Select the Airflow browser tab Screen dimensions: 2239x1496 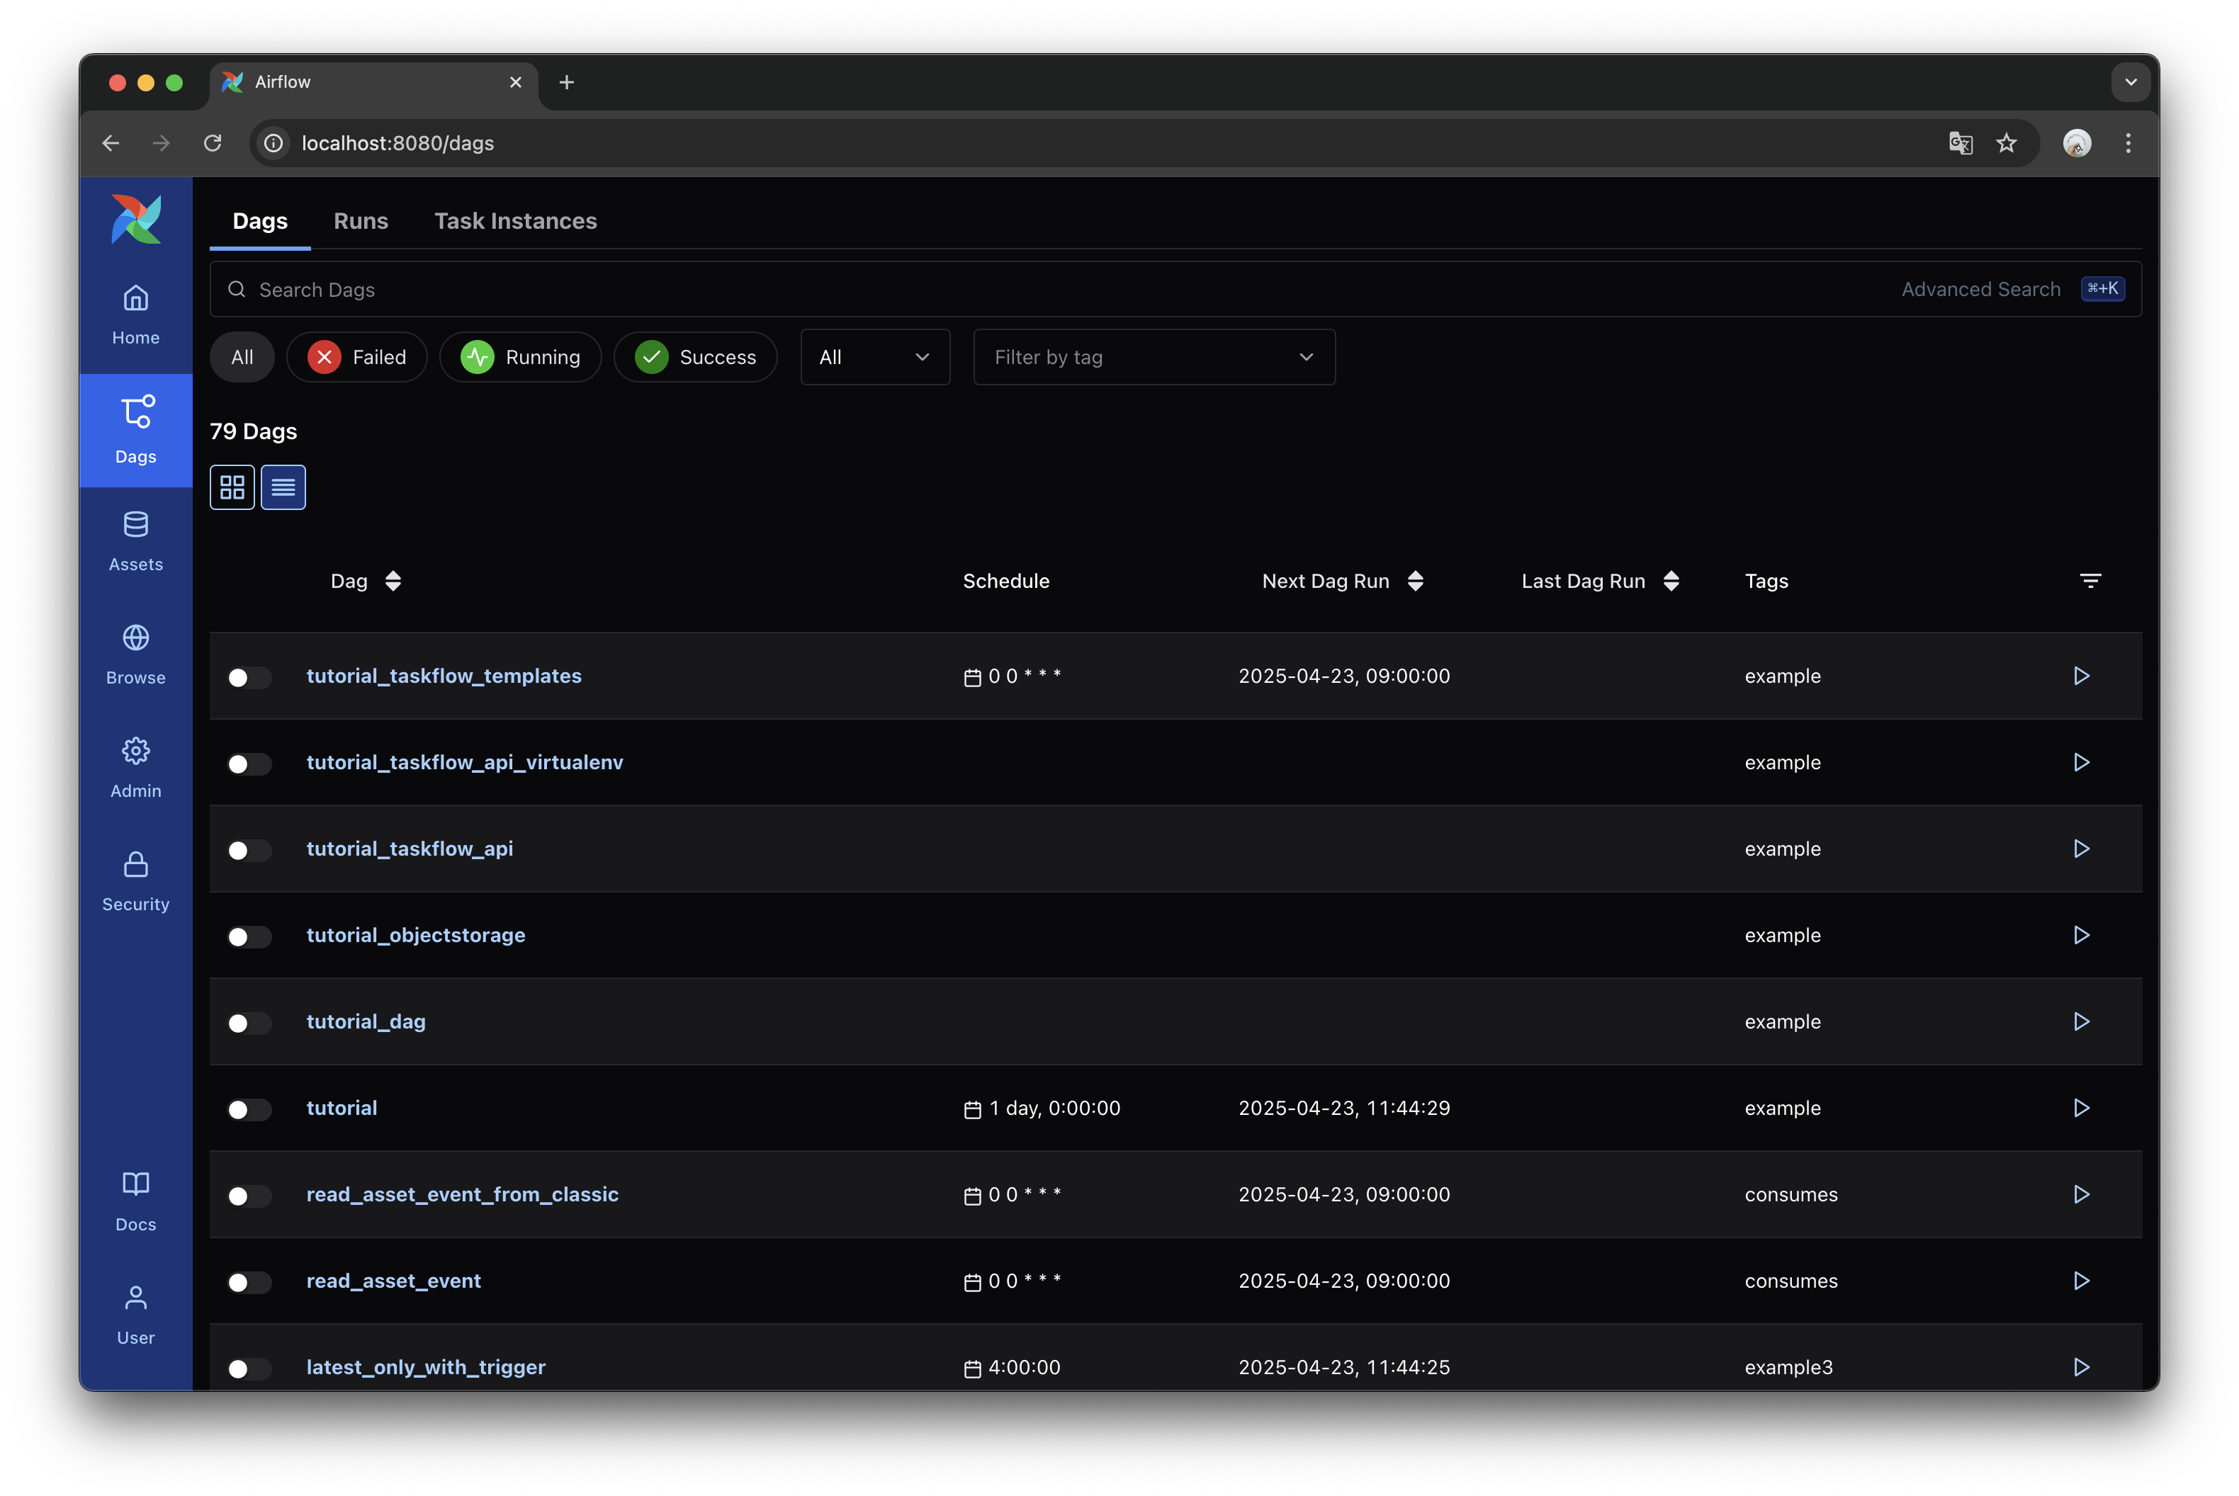coord(373,83)
